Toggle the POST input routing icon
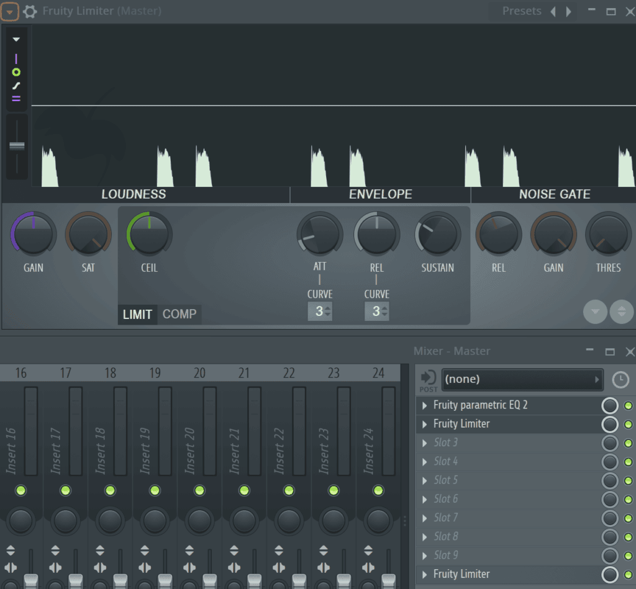The height and width of the screenshot is (589, 636). [429, 381]
